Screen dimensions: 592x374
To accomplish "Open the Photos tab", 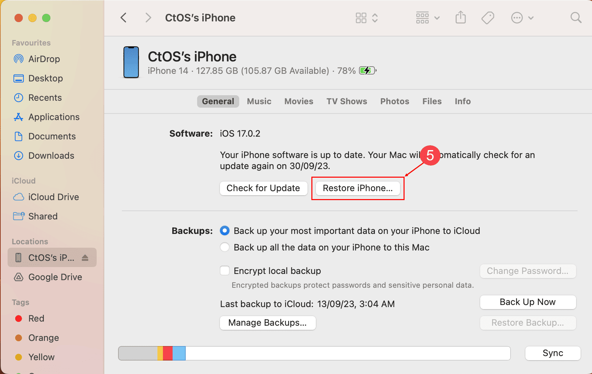I will (x=395, y=101).
